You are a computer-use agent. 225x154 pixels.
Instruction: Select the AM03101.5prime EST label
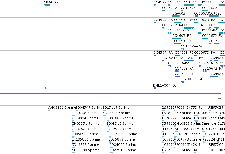click(62, 108)
